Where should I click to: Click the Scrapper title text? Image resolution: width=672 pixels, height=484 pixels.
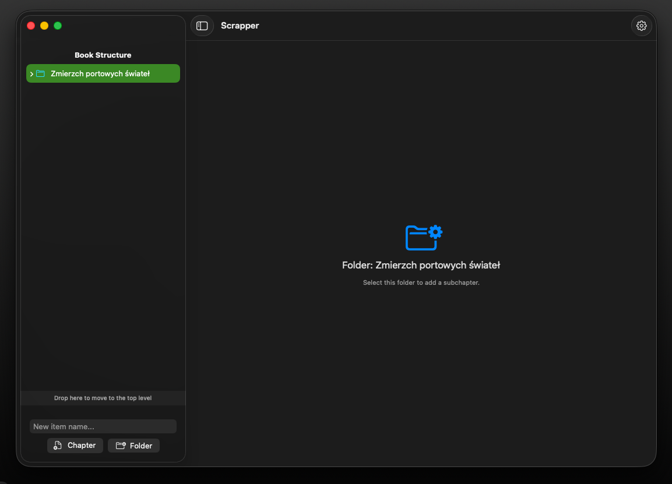pyautogui.click(x=240, y=26)
